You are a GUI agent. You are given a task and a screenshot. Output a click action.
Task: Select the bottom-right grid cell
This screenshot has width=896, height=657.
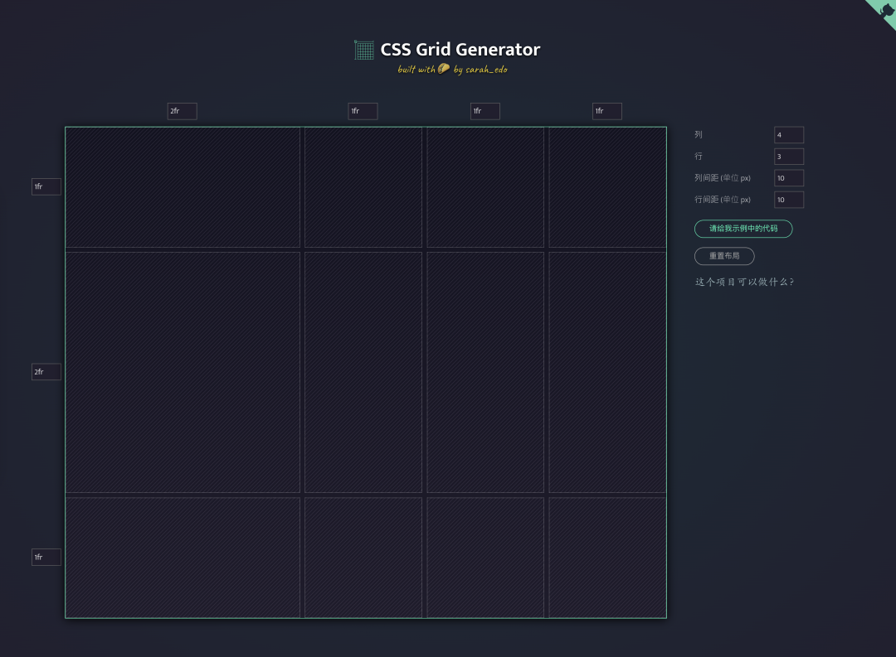click(x=607, y=557)
